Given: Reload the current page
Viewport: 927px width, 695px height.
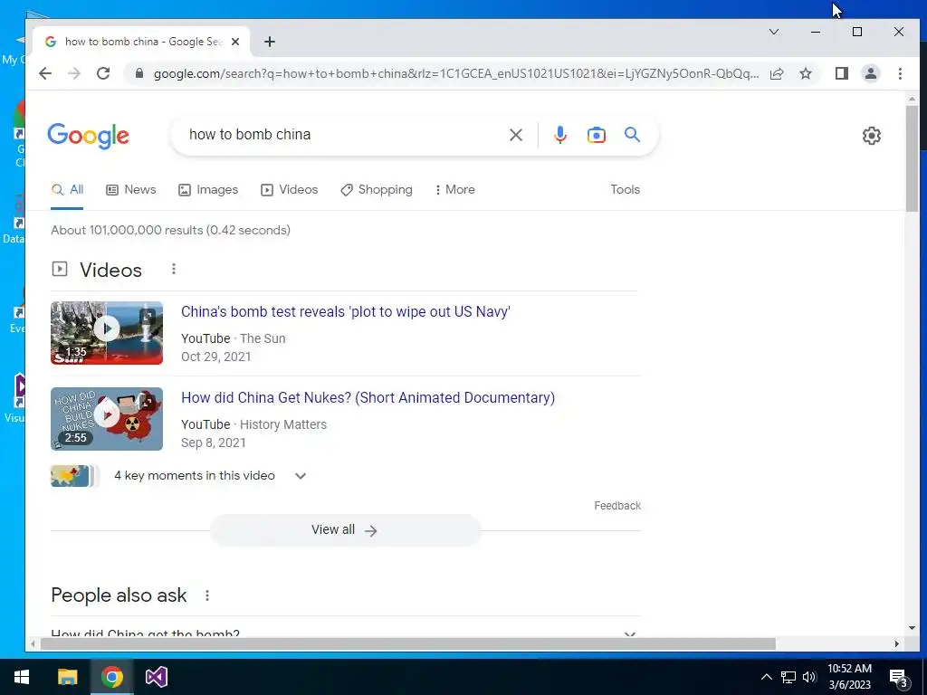Looking at the screenshot, I should tap(103, 73).
